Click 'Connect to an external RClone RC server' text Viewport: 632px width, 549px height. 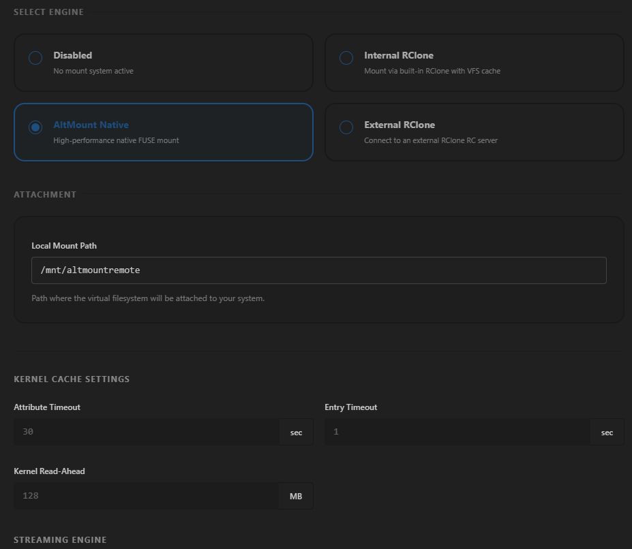pyautogui.click(x=431, y=140)
